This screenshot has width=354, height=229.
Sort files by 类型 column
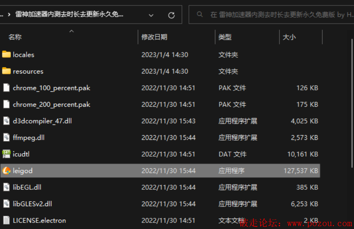pos(225,37)
